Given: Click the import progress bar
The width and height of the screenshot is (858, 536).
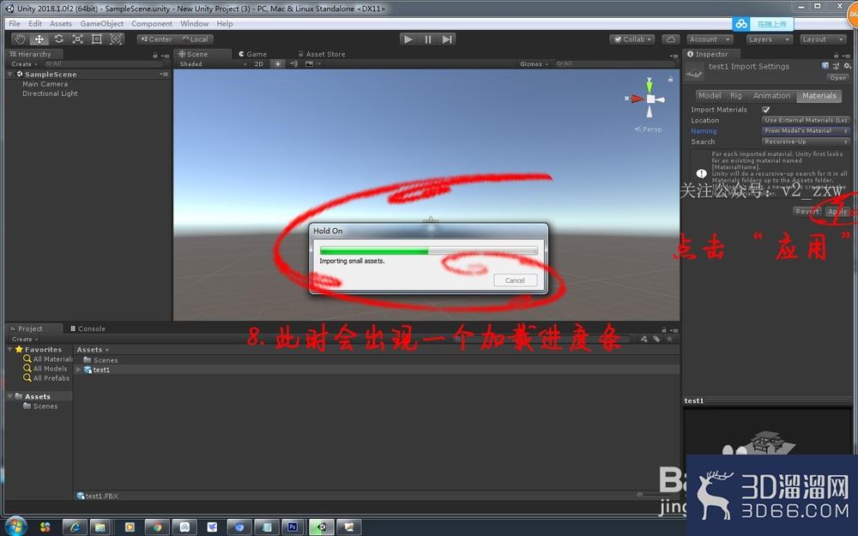Looking at the screenshot, I should 428,250.
